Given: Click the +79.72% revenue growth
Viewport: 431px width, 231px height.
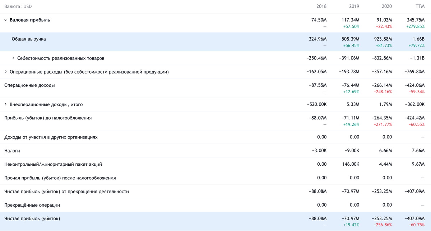Looking at the screenshot, I should [416, 46].
